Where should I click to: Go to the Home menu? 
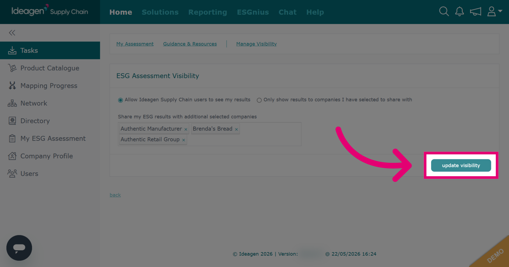click(x=121, y=12)
